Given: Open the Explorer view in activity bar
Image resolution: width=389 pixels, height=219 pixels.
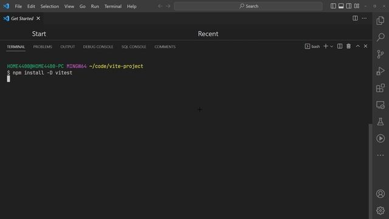Looking at the screenshot, I should click(x=380, y=21).
